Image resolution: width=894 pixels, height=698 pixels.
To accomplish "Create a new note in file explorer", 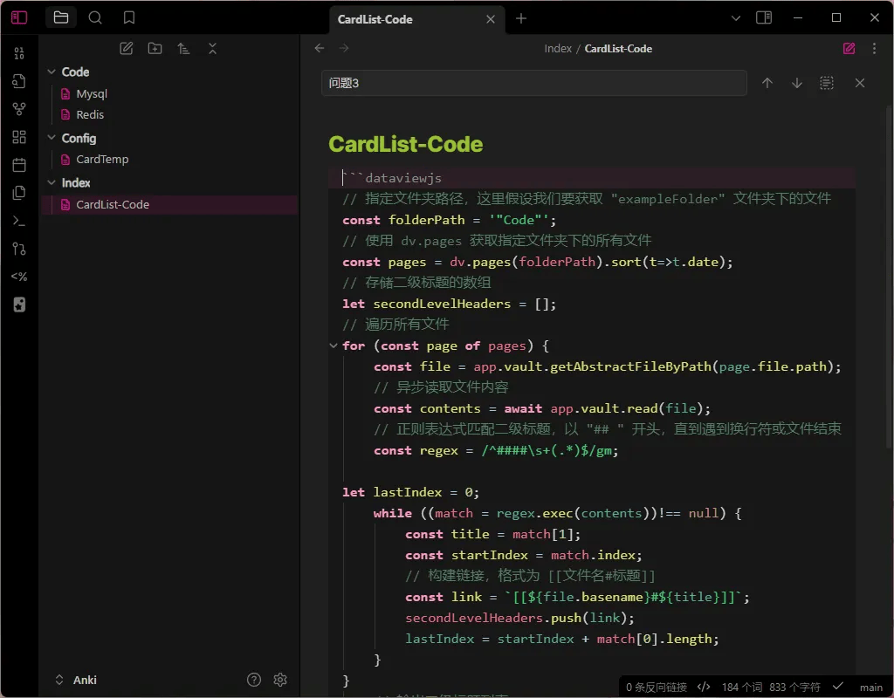I will [x=127, y=49].
